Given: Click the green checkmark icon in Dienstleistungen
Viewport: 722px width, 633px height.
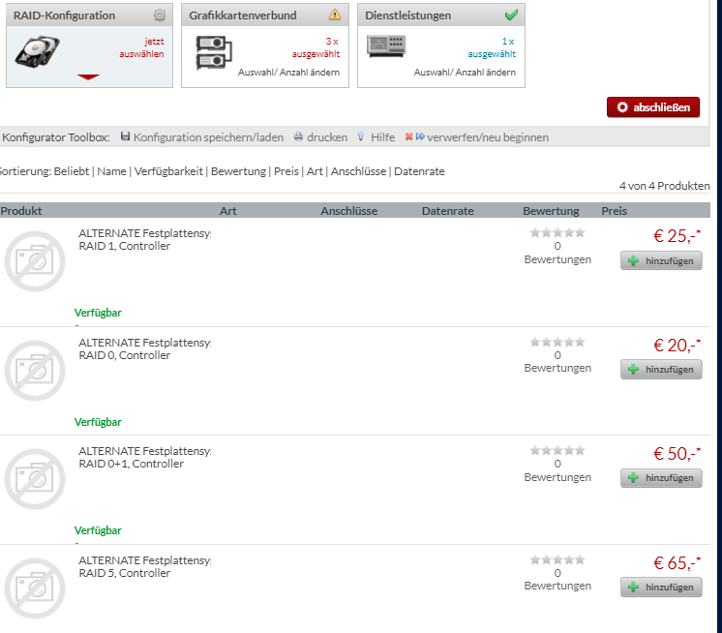Looking at the screenshot, I should tap(511, 15).
